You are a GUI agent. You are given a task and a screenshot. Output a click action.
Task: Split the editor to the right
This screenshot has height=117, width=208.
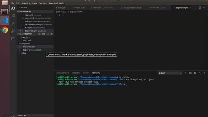pyautogui.click(x=200, y=8)
